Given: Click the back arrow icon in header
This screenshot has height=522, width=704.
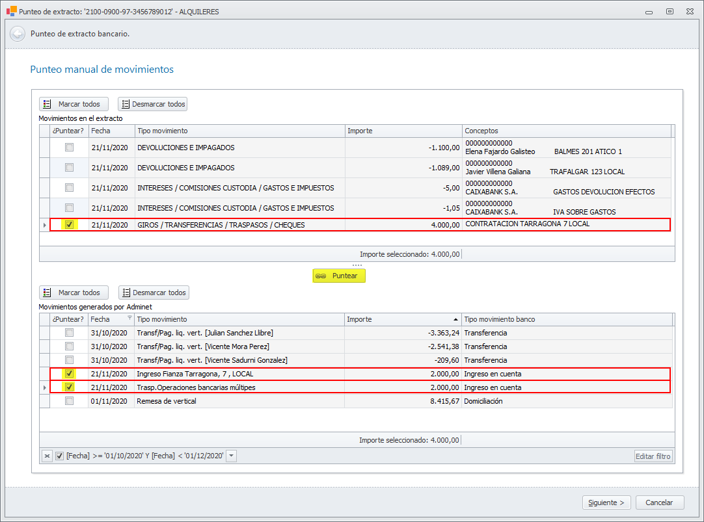Looking at the screenshot, I should [18, 34].
